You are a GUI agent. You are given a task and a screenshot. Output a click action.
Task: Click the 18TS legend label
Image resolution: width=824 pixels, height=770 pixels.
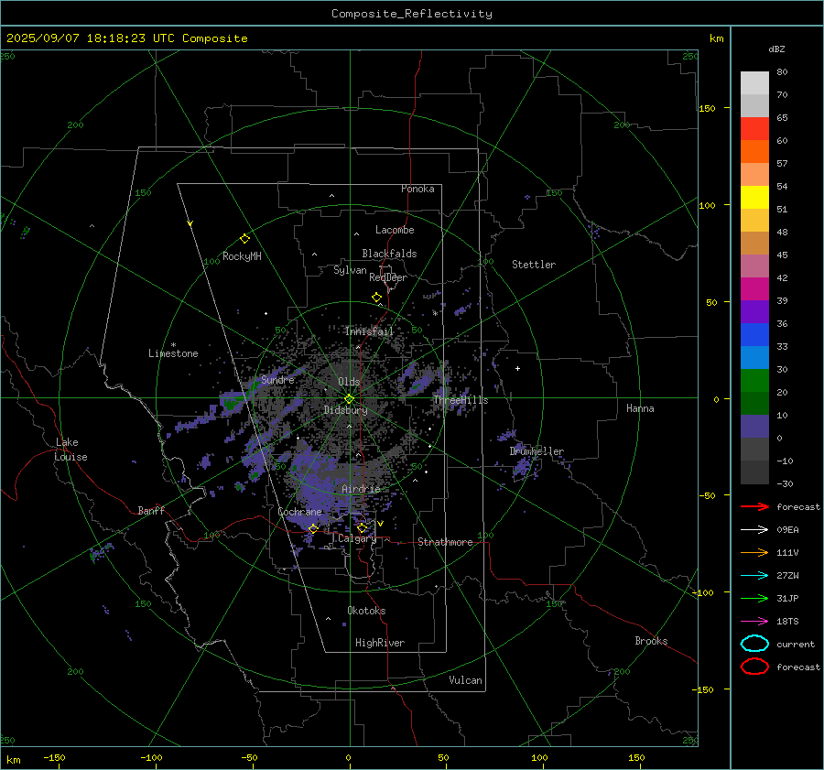(x=787, y=622)
